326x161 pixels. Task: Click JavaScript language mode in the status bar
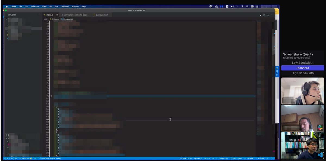click(x=222, y=158)
